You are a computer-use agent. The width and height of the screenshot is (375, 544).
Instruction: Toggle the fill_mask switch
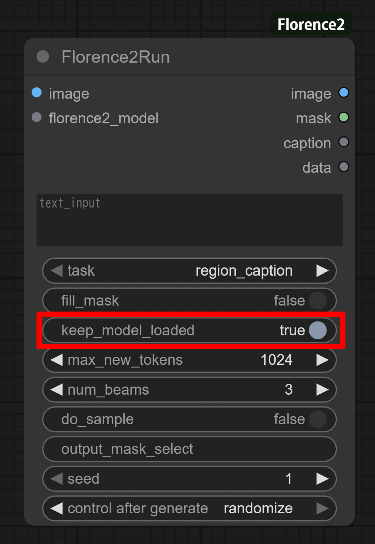pyautogui.click(x=317, y=301)
